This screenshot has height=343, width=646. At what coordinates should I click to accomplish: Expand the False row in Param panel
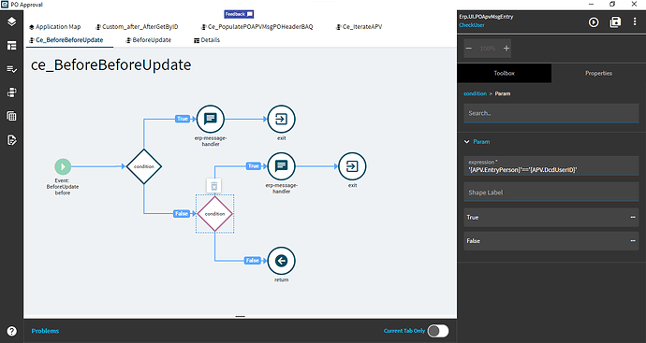(x=551, y=241)
